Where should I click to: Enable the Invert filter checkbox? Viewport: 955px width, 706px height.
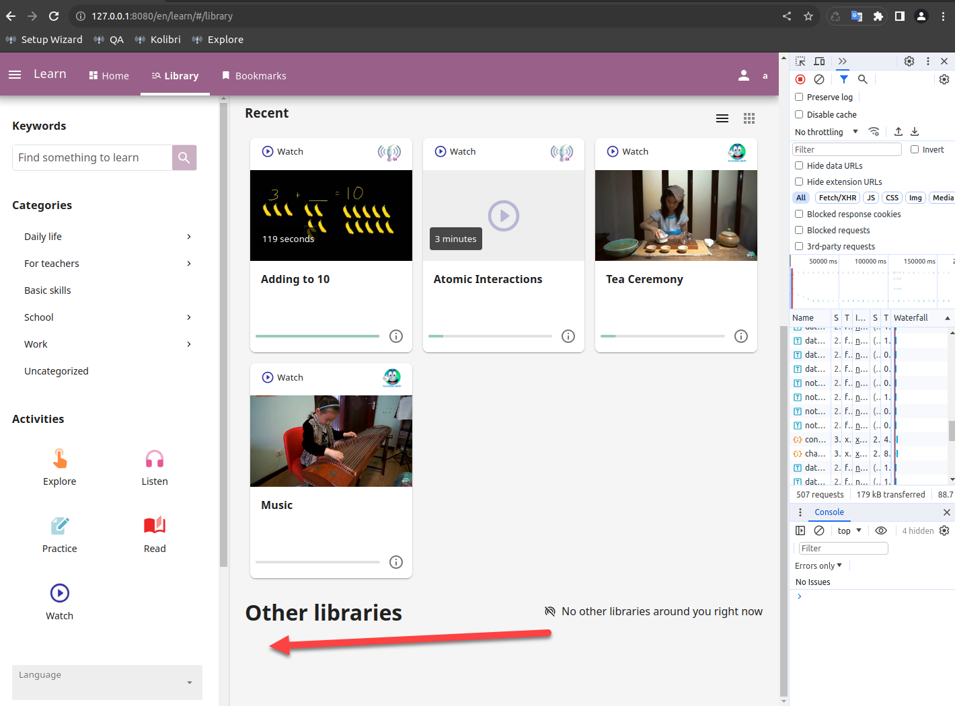(x=915, y=149)
